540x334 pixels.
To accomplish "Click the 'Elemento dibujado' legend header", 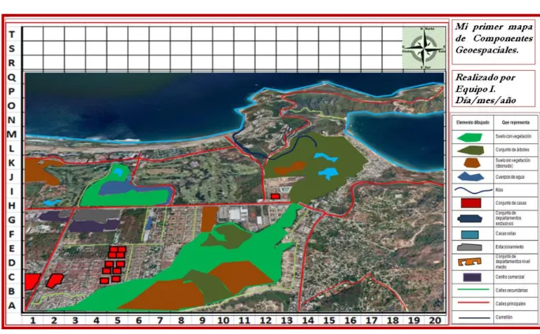I will 472,122.
